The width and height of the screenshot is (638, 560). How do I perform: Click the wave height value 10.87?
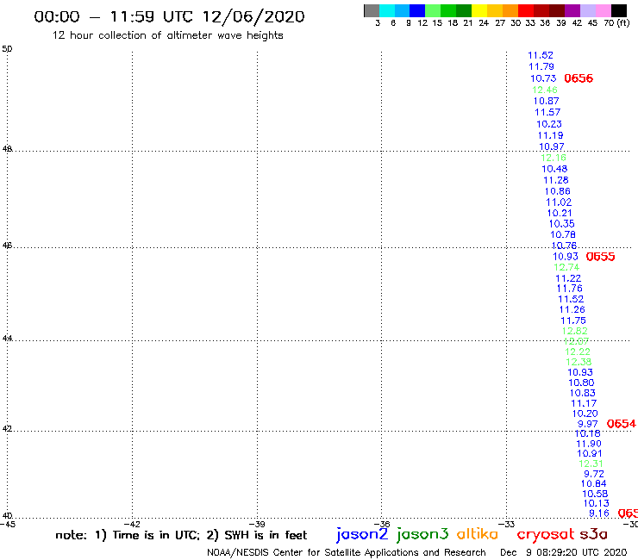point(546,101)
